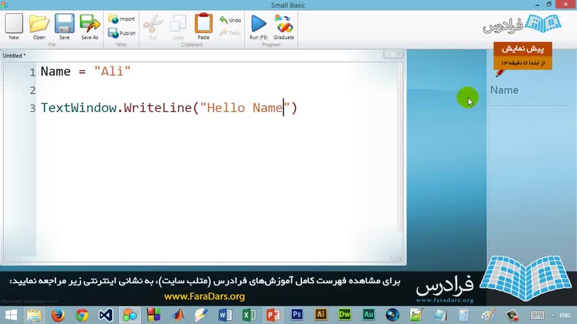Open Adobe Audition from the taskbar

pos(368,315)
